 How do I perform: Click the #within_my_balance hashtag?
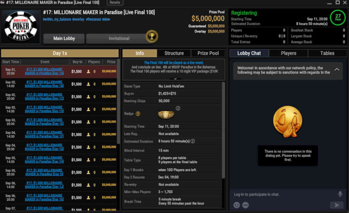tap(57, 19)
